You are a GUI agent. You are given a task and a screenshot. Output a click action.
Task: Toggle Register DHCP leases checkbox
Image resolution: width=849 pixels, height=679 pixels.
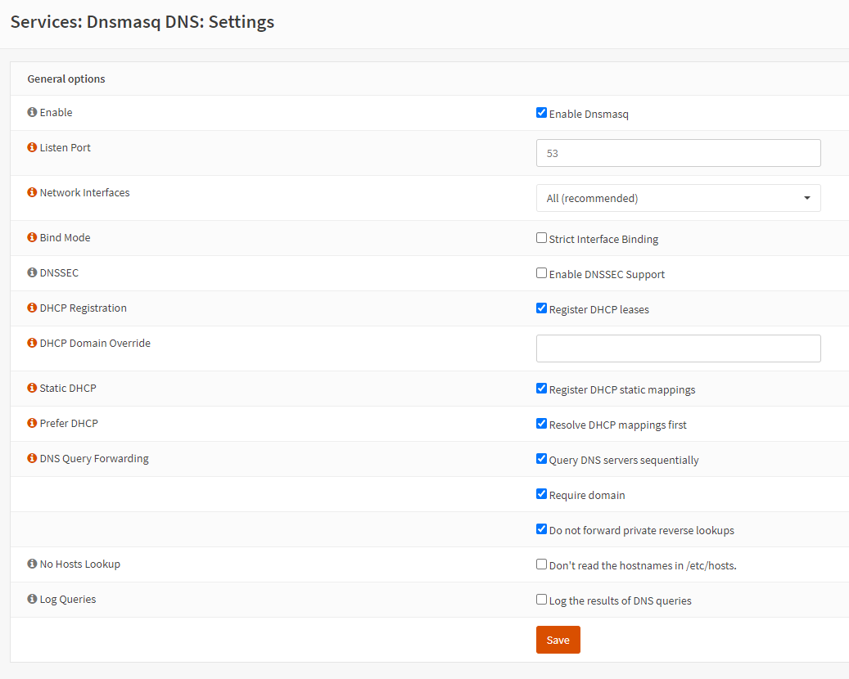click(541, 308)
